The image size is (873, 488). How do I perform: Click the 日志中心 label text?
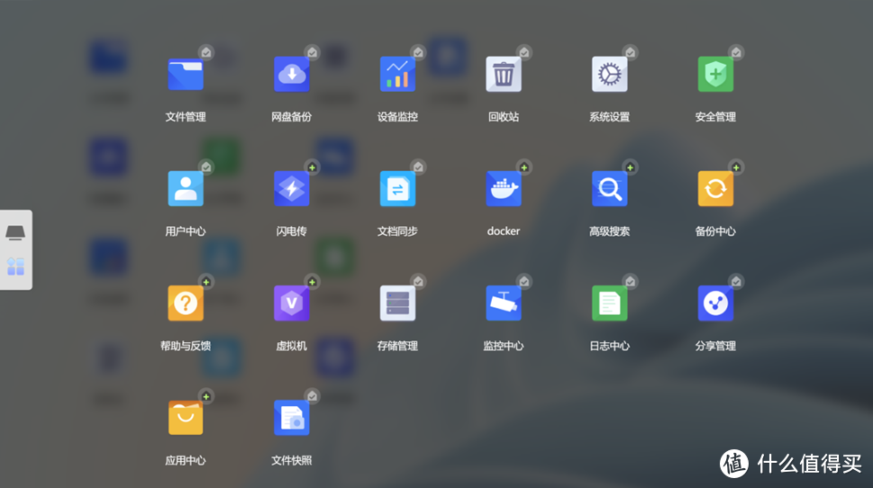609,346
